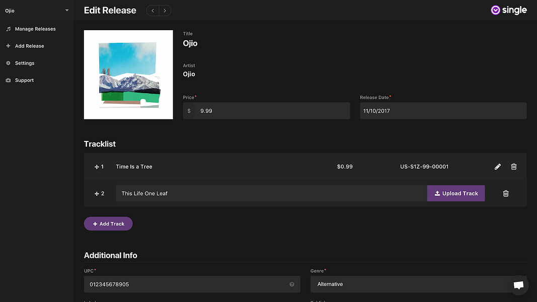Edit the Release Date field

[443, 111]
